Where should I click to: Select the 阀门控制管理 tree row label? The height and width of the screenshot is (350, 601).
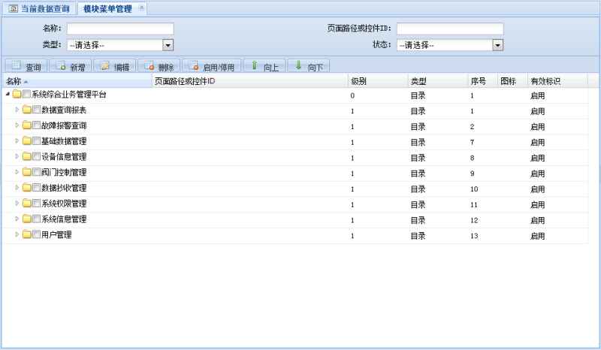click(x=64, y=173)
